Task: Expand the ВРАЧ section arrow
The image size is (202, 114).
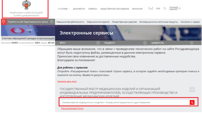Action: coord(98,43)
